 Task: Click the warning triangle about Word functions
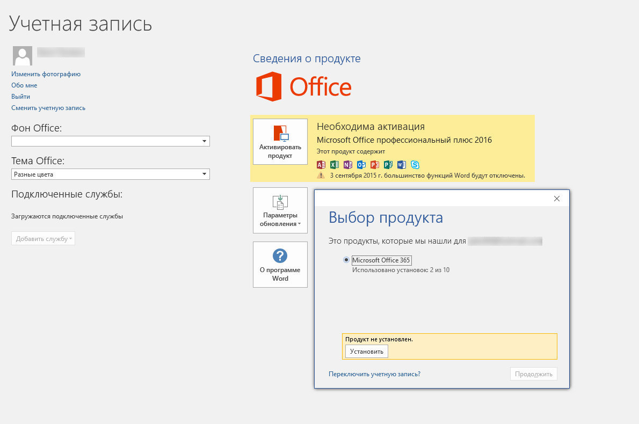(321, 175)
